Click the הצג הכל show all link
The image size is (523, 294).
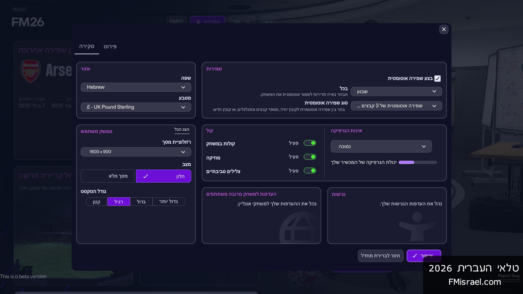click(182, 130)
